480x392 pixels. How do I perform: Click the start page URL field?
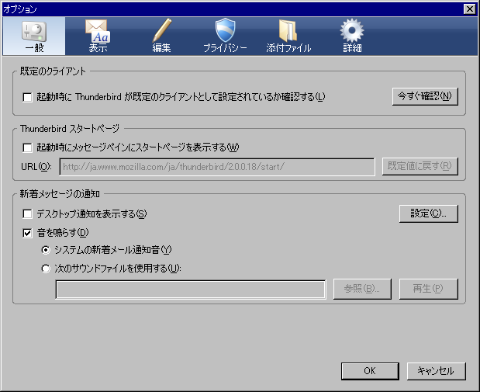[217, 167]
